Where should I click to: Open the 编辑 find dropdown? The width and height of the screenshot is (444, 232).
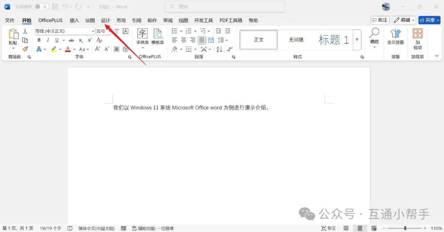point(374,38)
